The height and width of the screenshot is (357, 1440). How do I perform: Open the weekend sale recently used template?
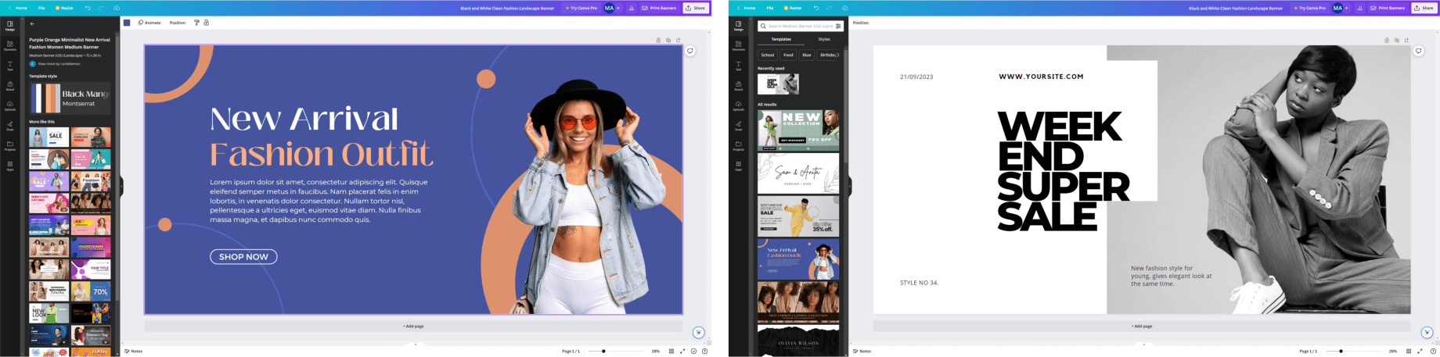click(778, 84)
